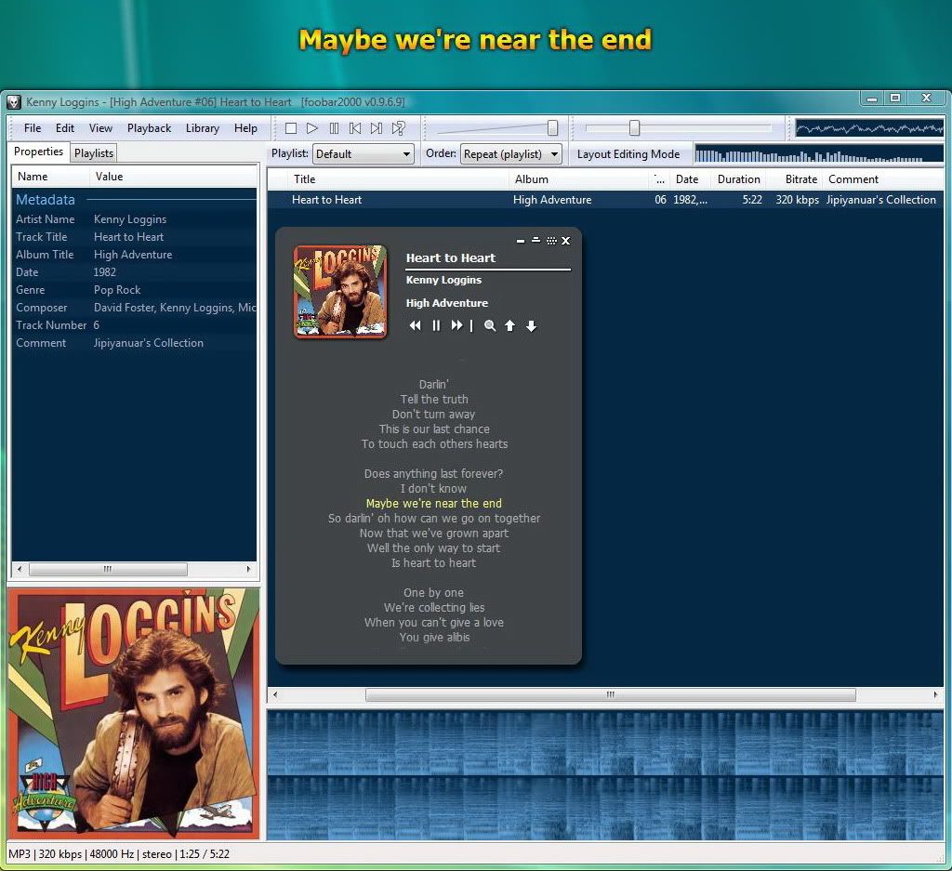Screen dimensions: 952x871
Task: Select the Artist Name Kenny Loggins row
Action: pyautogui.click(x=135, y=219)
